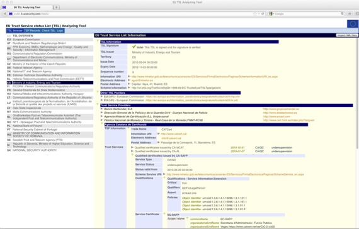
Task: Click the Google search input field
Action: coord(307,14)
